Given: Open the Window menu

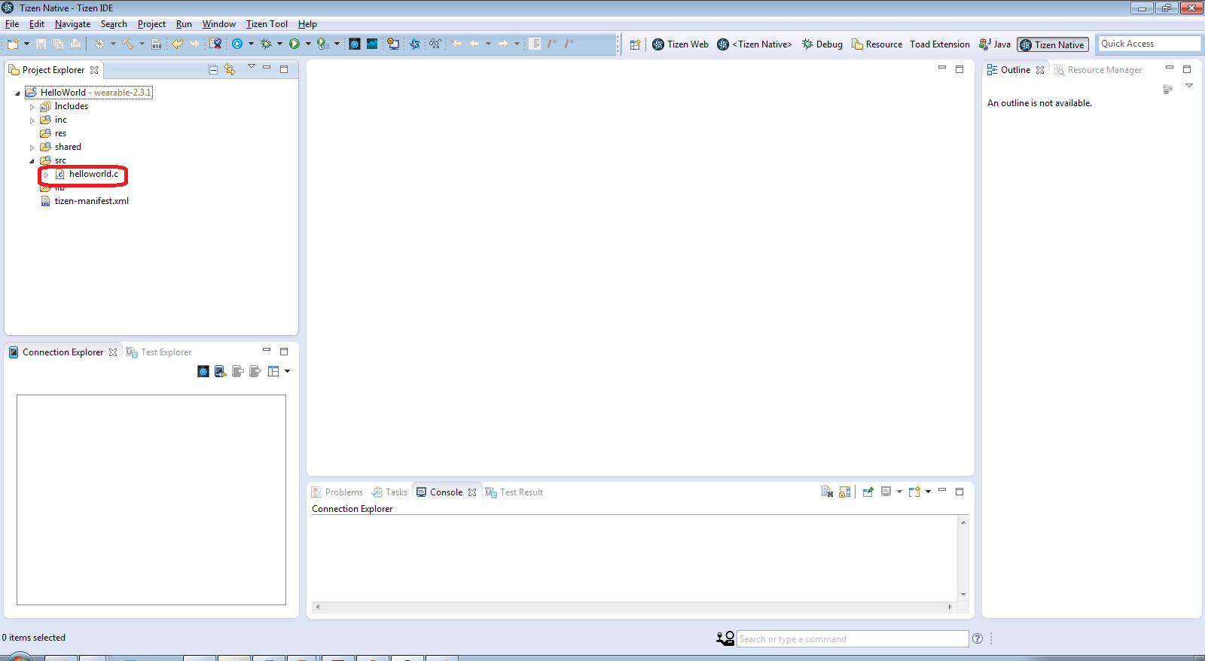Looking at the screenshot, I should coord(218,24).
